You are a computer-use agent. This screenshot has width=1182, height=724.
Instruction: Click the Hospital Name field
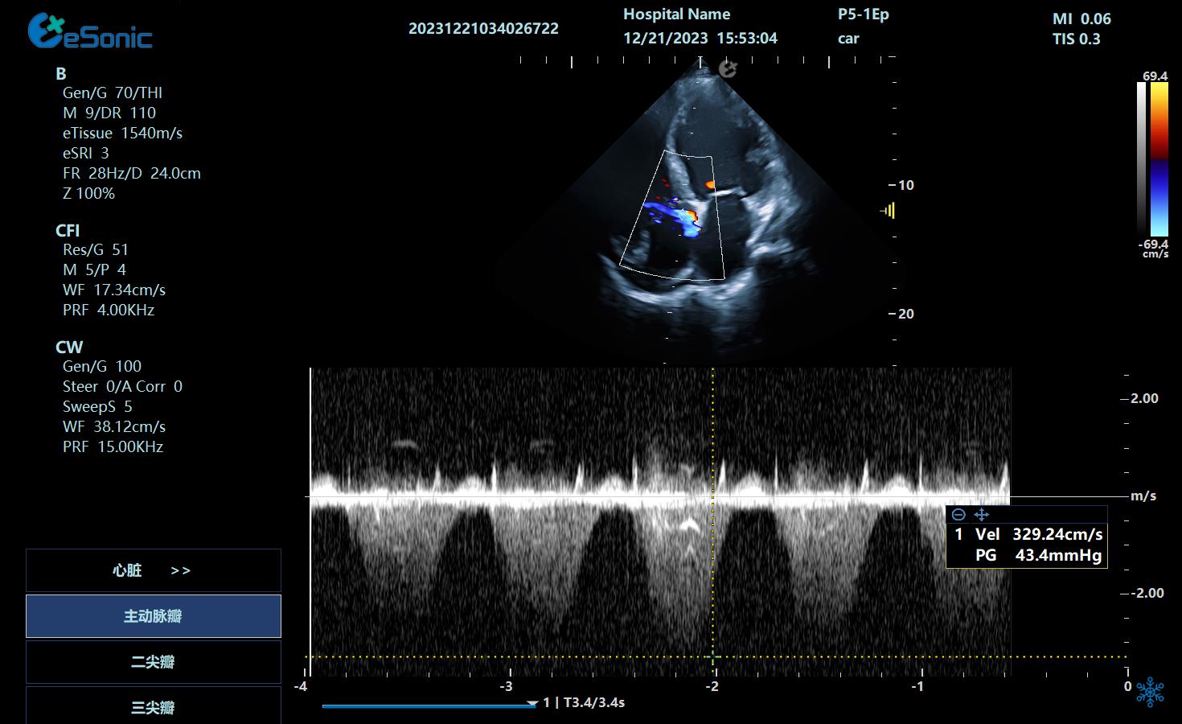click(676, 14)
